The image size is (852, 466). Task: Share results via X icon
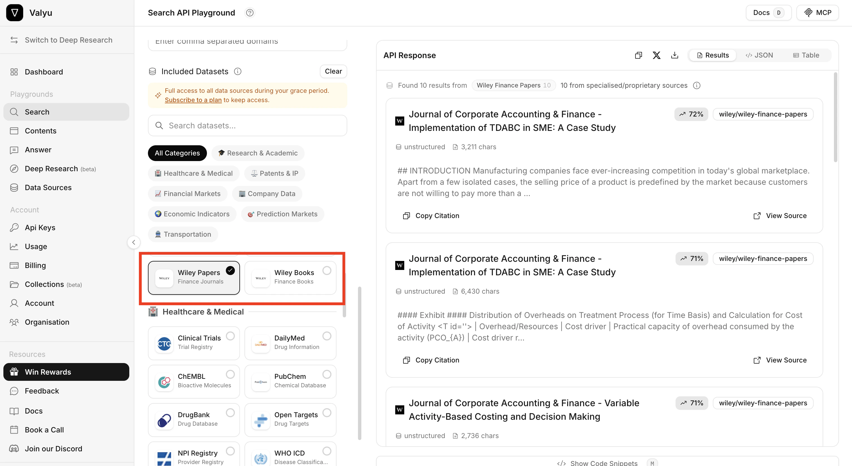[657, 55]
